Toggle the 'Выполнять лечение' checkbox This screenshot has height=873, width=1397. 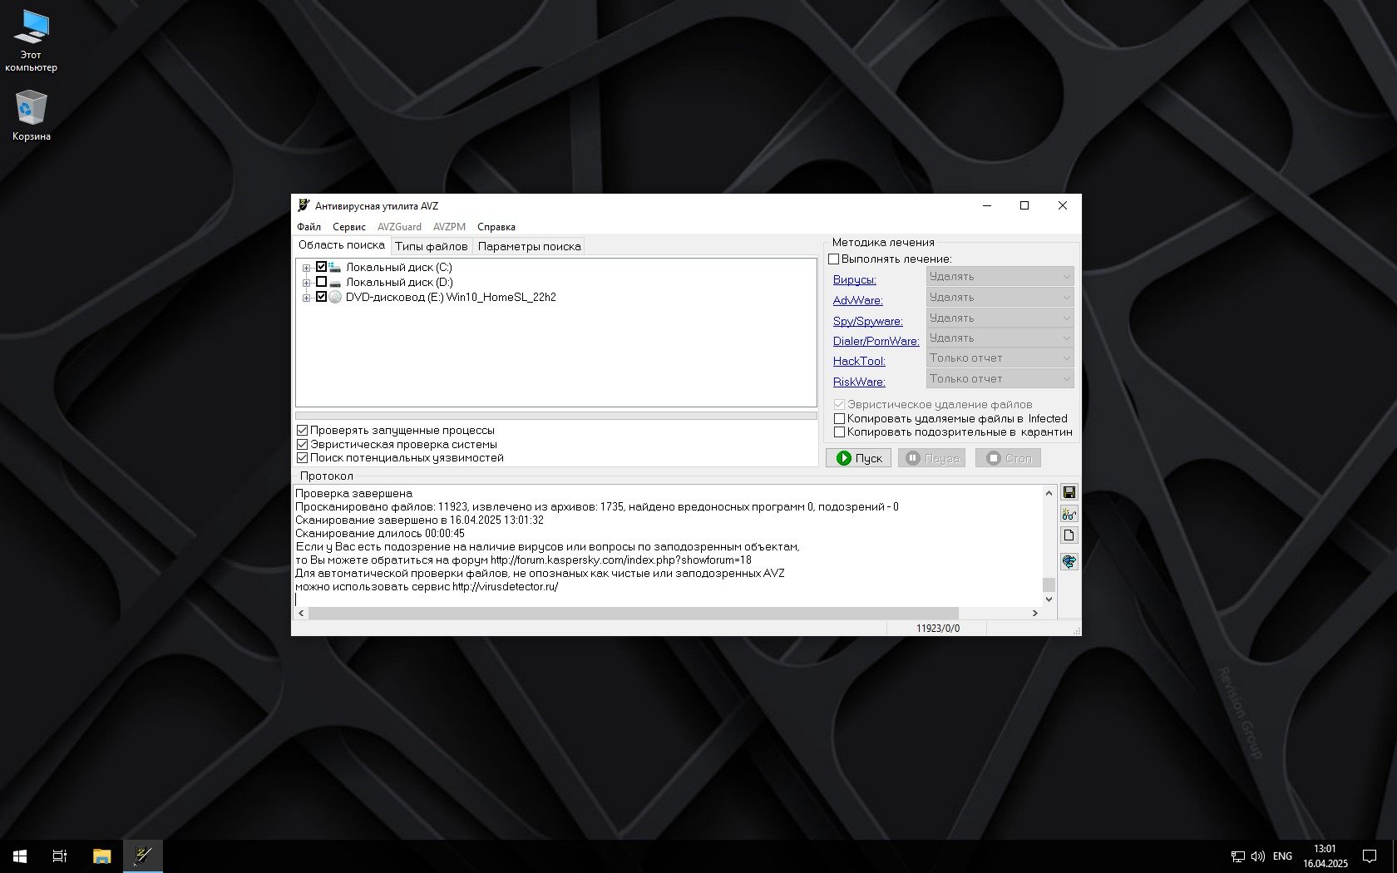(x=834, y=259)
